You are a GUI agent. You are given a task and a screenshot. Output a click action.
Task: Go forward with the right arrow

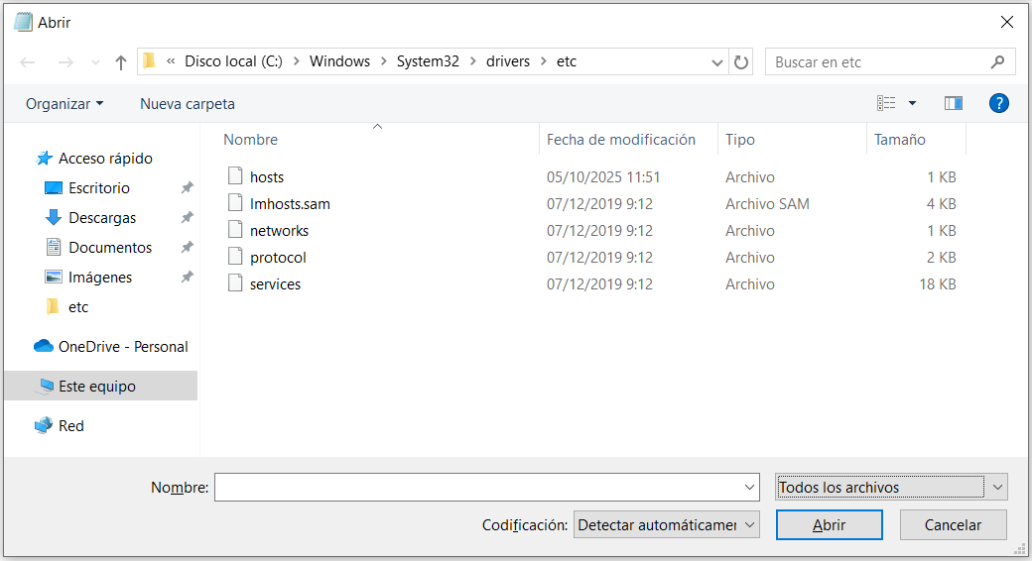coord(65,62)
